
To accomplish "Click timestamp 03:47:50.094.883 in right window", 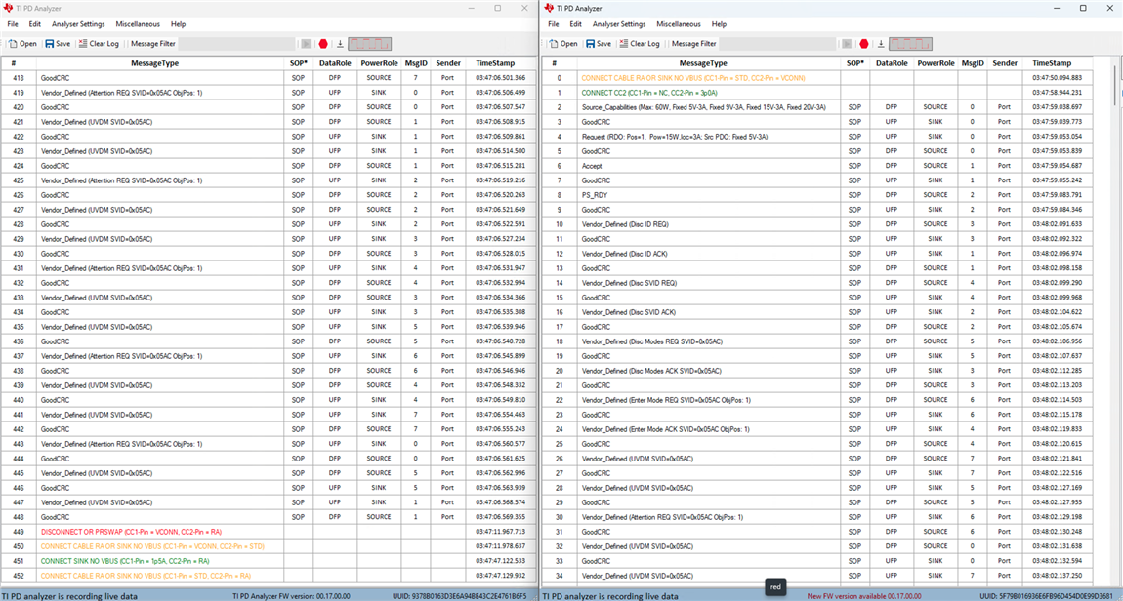I will click(1058, 78).
